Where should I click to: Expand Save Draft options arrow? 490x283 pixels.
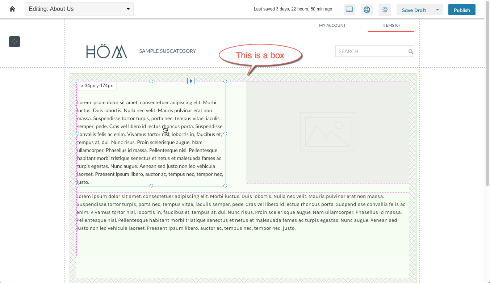437,10
